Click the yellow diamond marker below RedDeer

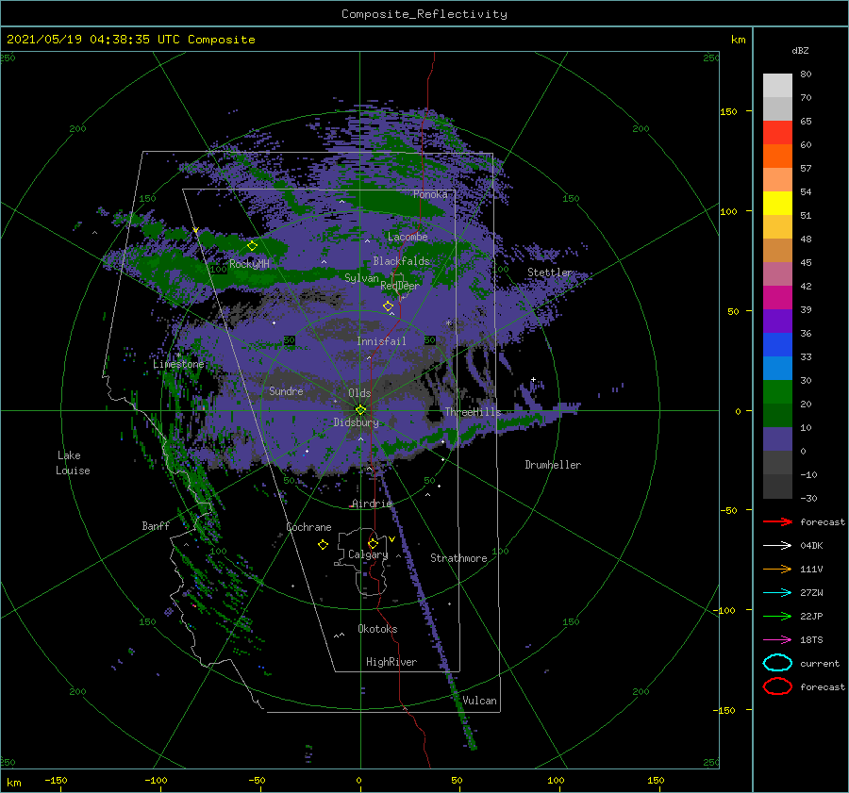point(389,306)
